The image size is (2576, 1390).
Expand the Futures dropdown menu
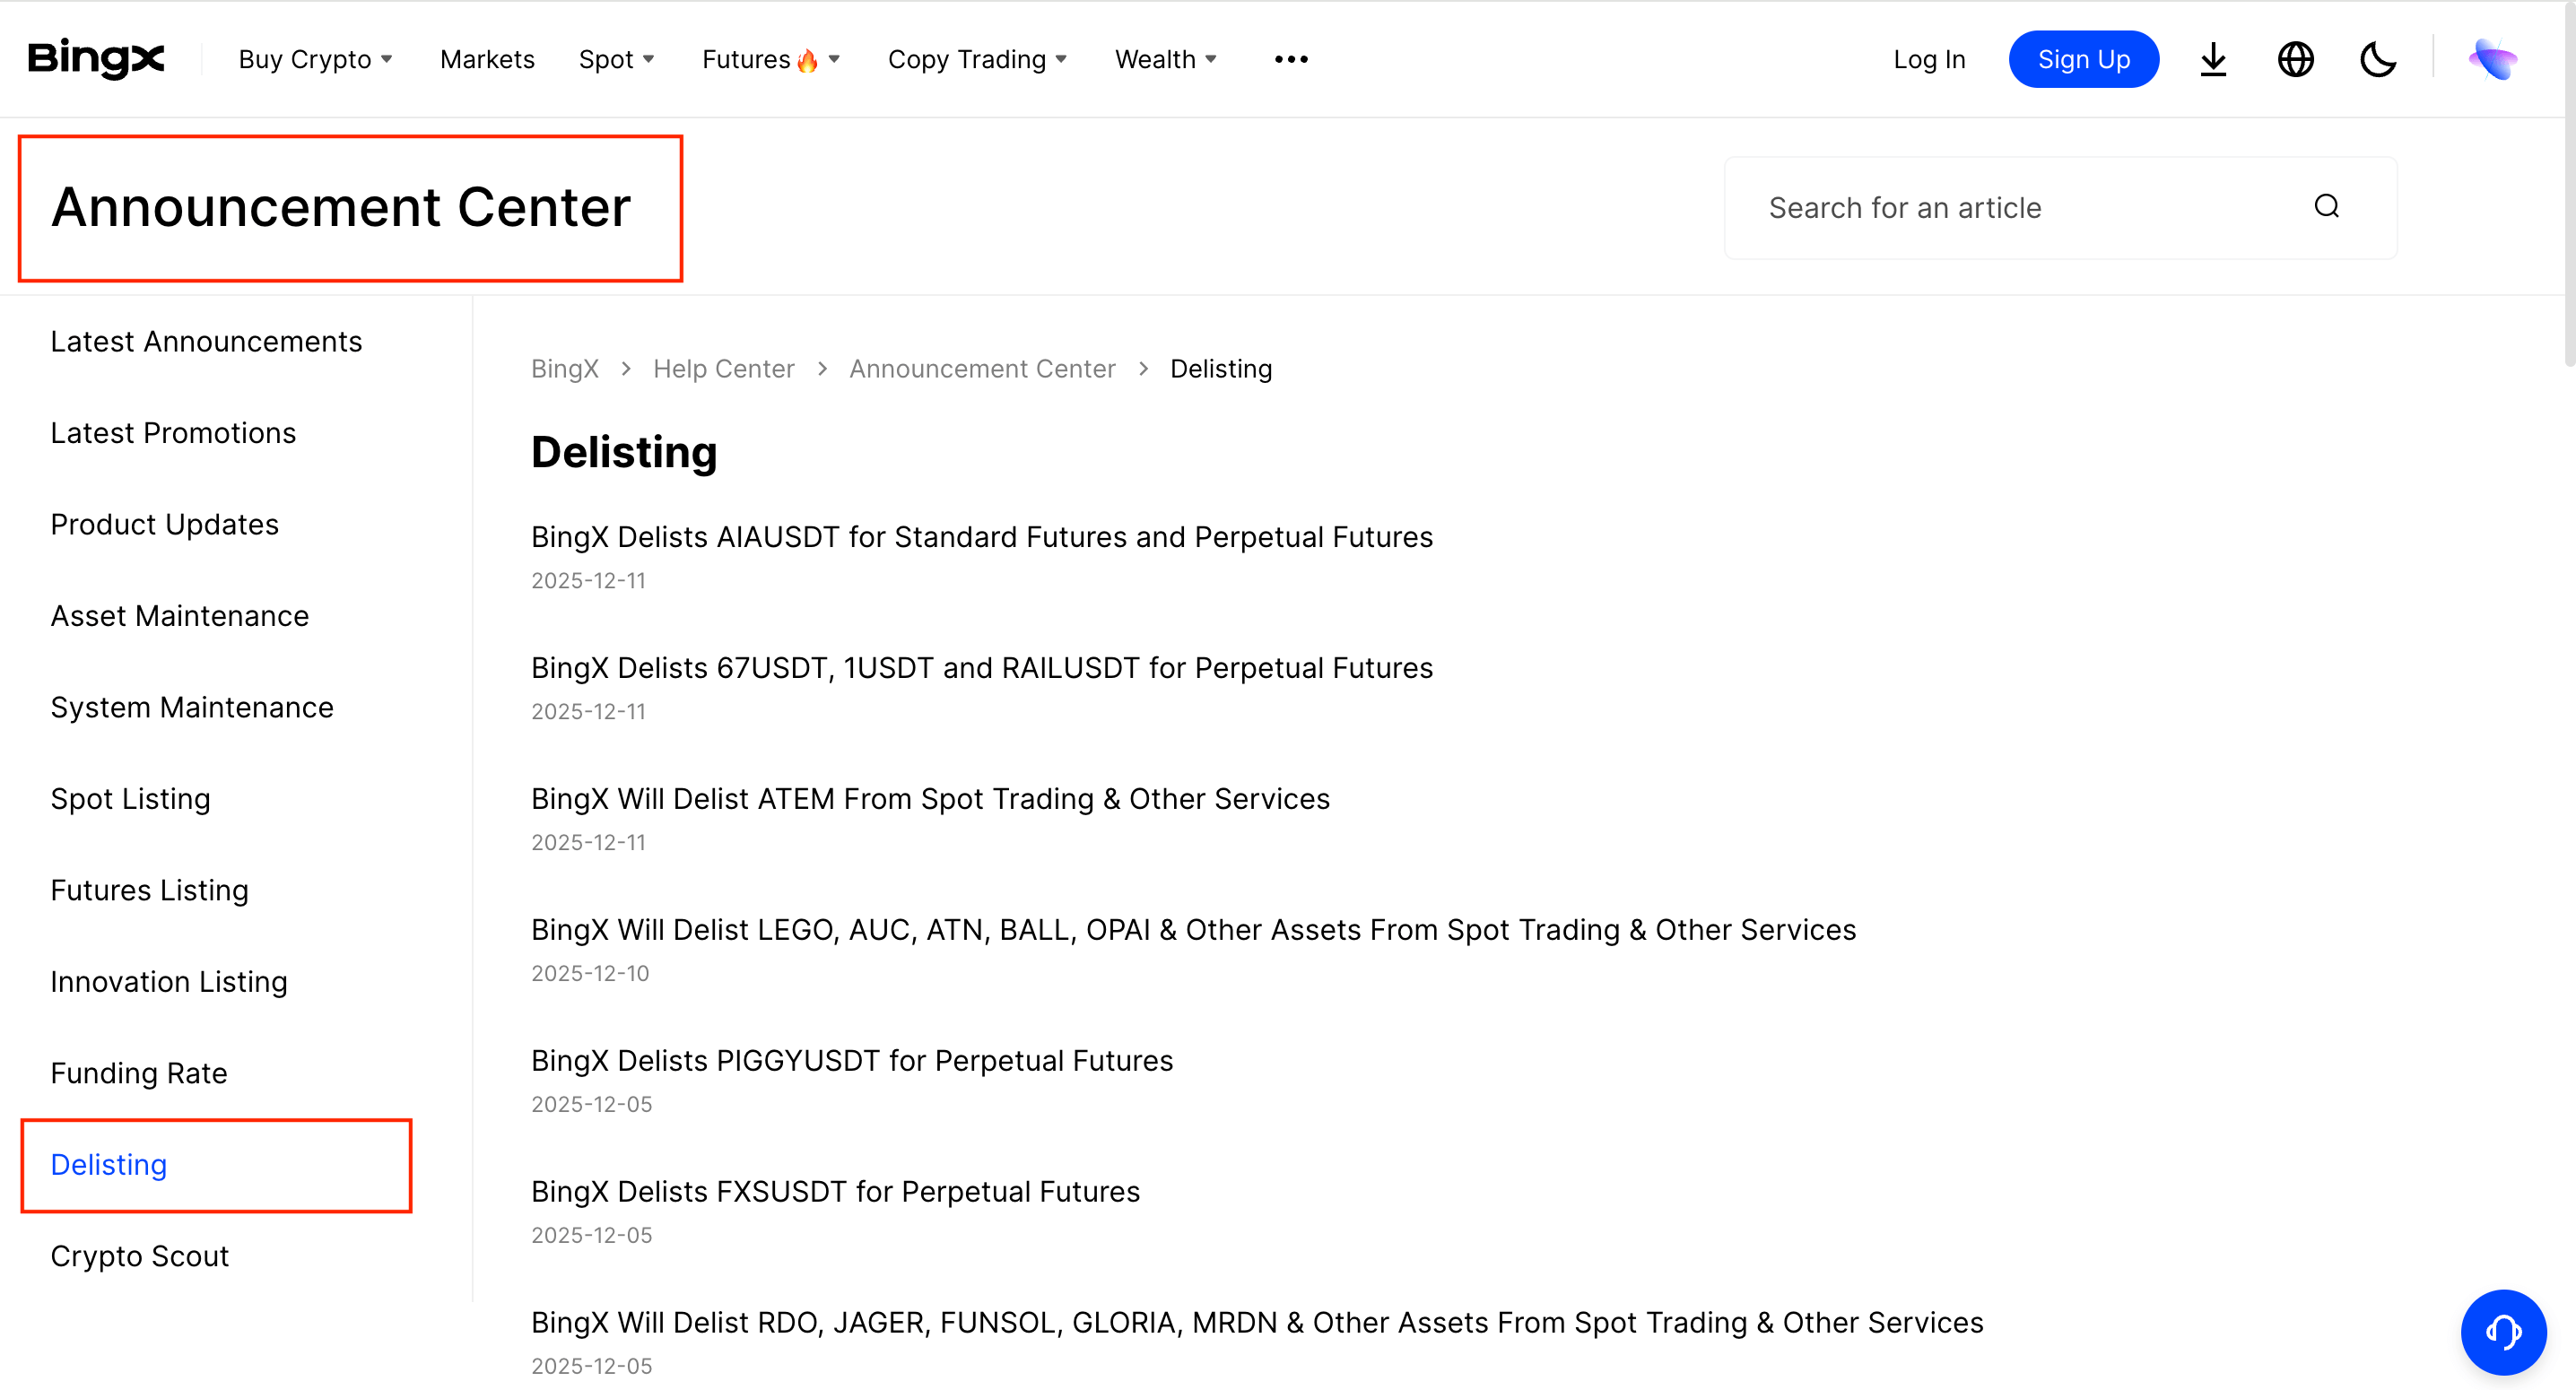[x=770, y=59]
